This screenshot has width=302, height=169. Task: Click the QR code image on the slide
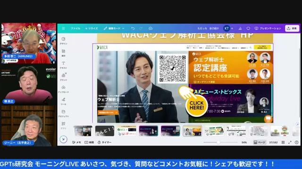point(173,69)
